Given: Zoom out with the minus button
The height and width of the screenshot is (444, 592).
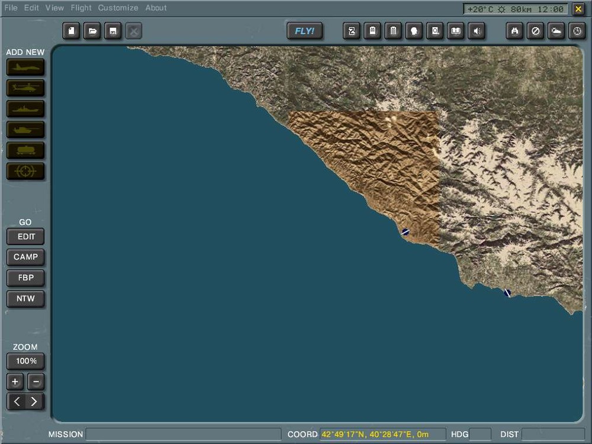Looking at the screenshot, I should pos(36,382).
